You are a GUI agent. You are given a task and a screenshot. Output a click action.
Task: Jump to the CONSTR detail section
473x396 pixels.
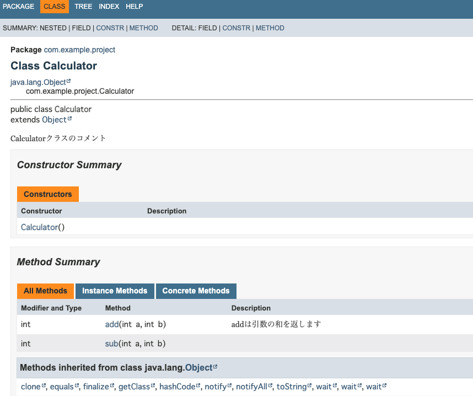click(237, 28)
